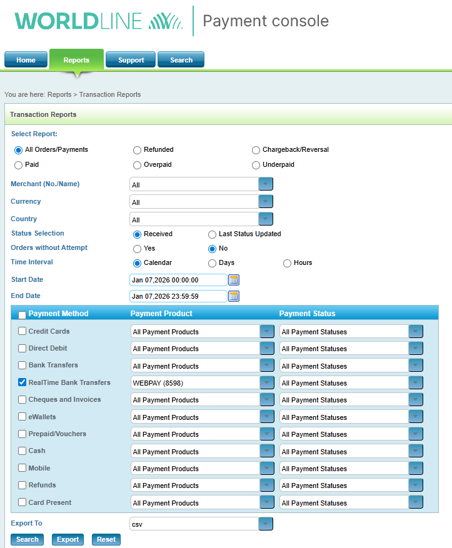The image size is (452, 548).
Task: Select the Refunded report radio button
Action: point(138,150)
